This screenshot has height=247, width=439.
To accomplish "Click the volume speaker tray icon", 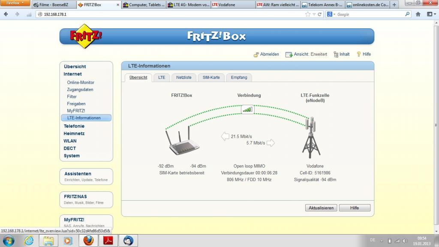I will tap(405, 241).
